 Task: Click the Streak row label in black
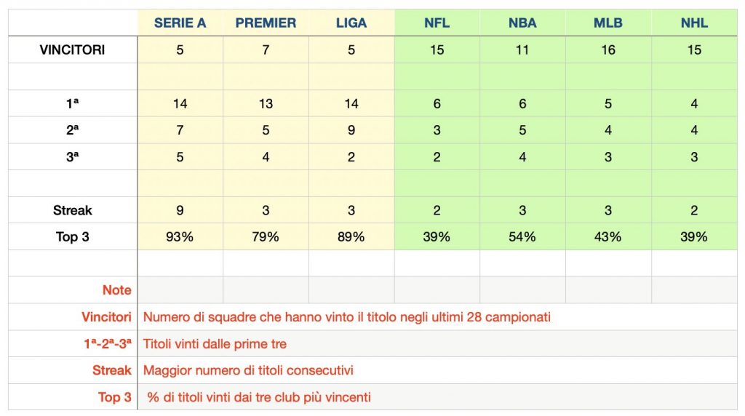(x=73, y=211)
